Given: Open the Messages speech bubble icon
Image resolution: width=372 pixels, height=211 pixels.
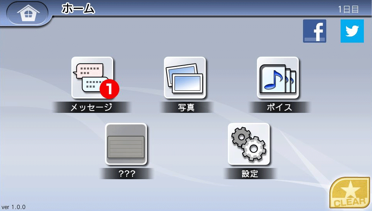Looking at the screenshot, I should point(92,78).
